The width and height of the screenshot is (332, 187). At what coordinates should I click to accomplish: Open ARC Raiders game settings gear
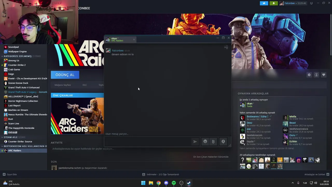pos(309,75)
